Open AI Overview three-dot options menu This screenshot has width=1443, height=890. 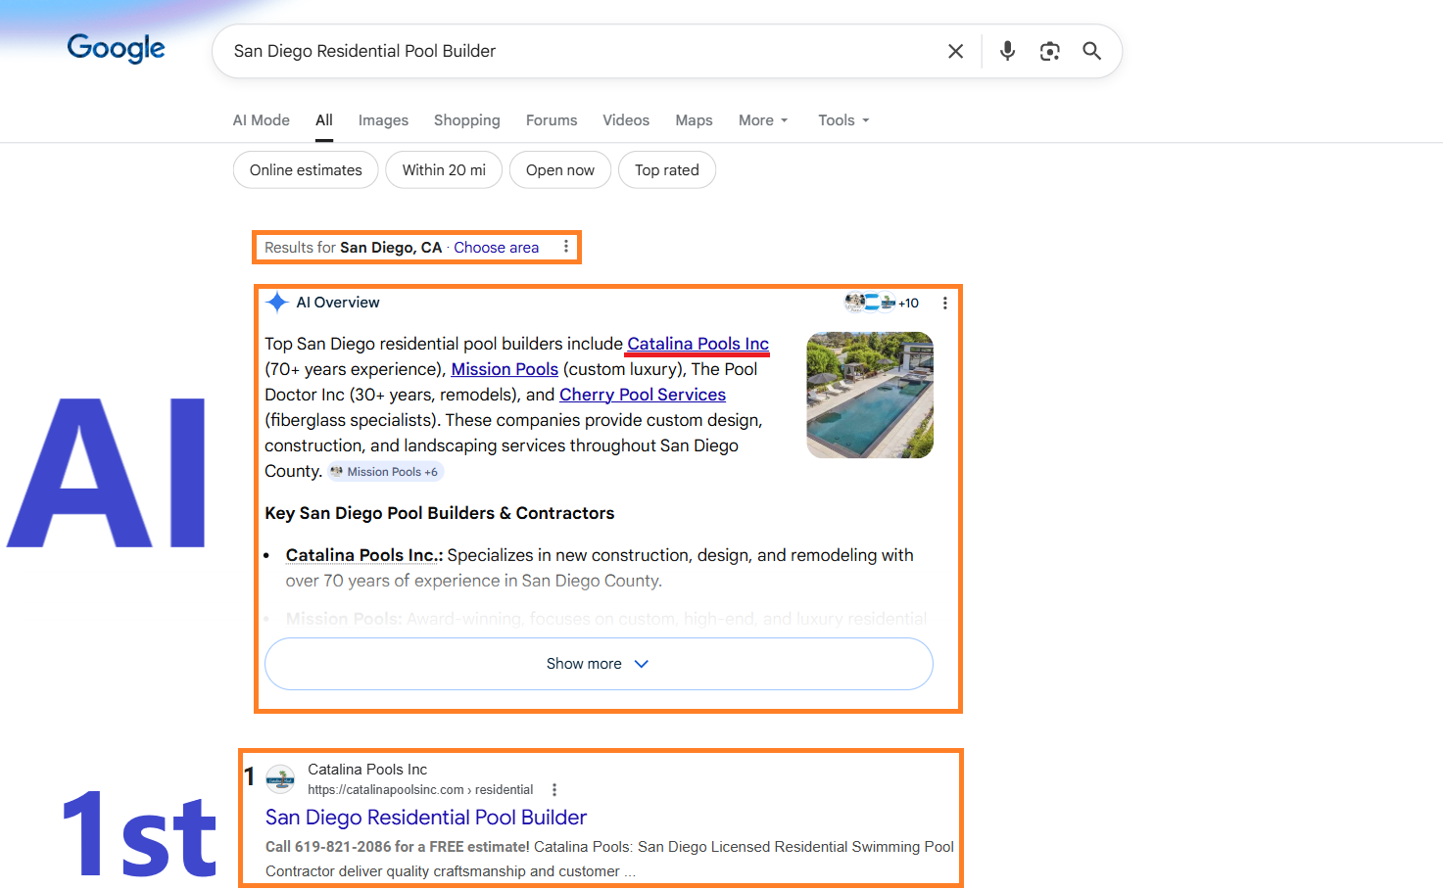(944, 304)
